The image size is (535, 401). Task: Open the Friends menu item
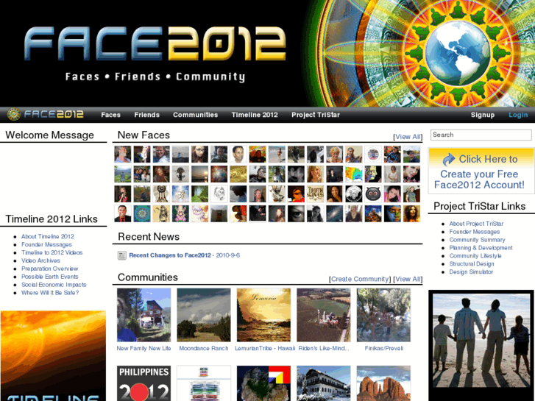[x=146, y=115]
